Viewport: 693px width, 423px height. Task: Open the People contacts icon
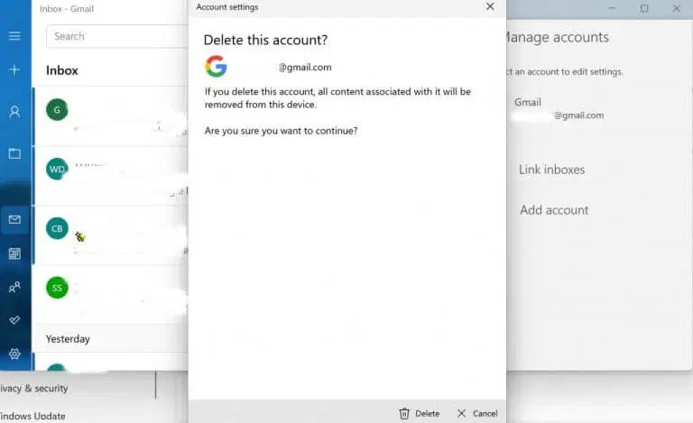pos(14,288)
